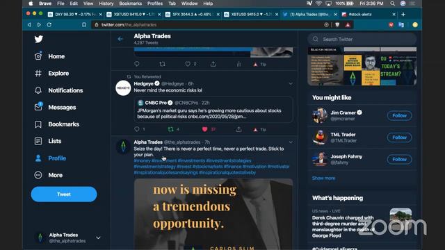Reload the current page
The image size is (445, 250).
point(49,25)
